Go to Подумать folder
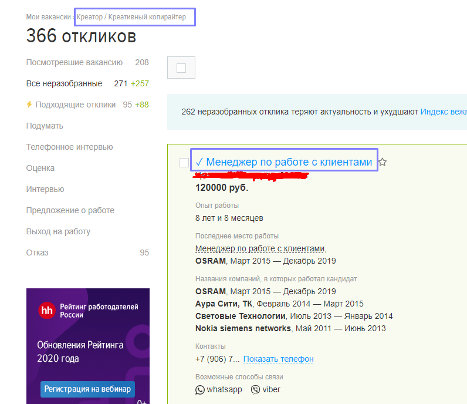Screen dimensions: 467x404 [45, 126]
